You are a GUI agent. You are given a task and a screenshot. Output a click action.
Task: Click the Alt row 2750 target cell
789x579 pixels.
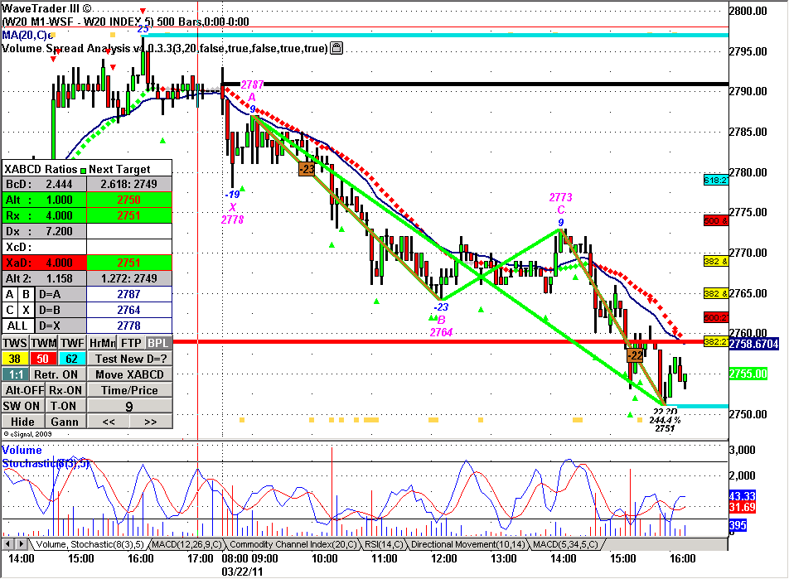pos(129,200)
